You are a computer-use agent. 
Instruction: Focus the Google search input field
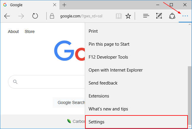(x=47, y=82)
